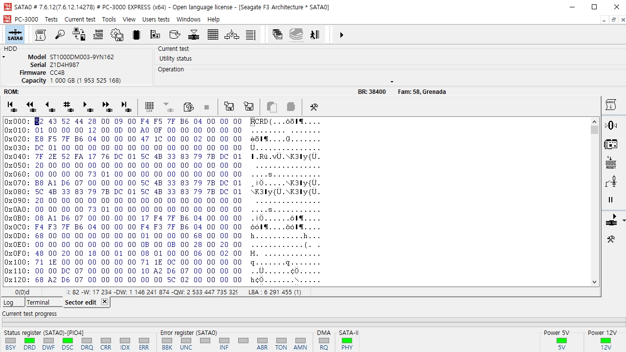The height and width of the screenshot is (352, 626).
Task: Click the offset label 0x0F0
Action: point(17,253)
